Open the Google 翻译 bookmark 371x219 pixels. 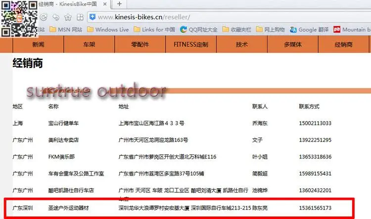pyautogui.click(x=309, y=30)
